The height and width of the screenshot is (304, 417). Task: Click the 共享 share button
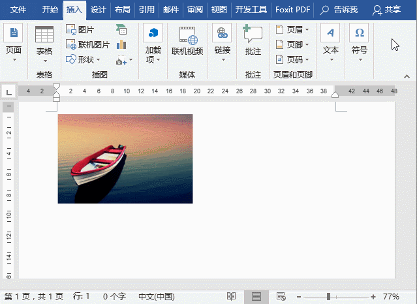tap(387, 10)
